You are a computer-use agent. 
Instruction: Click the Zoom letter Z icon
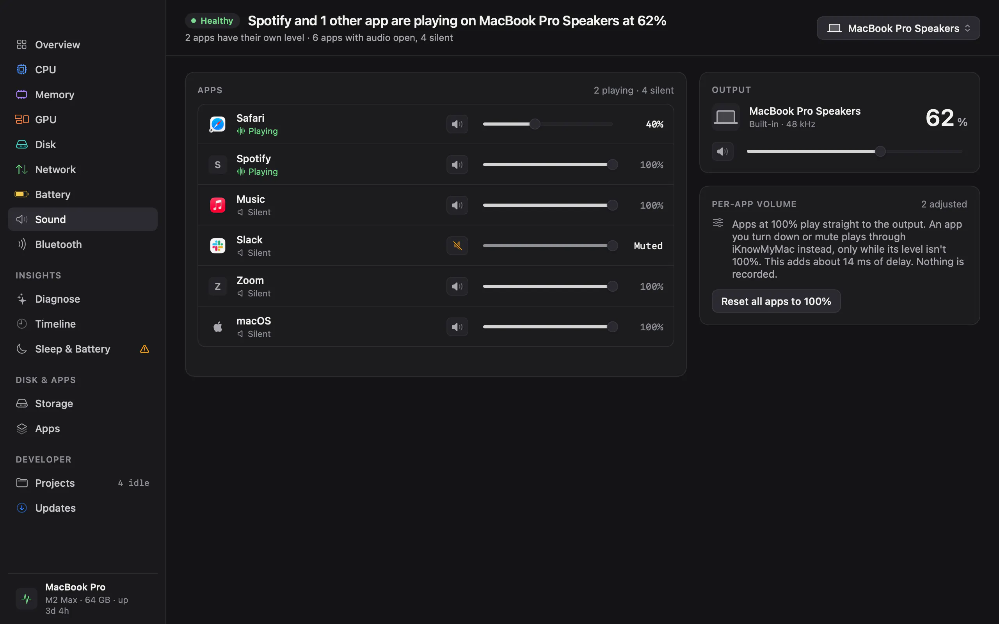pos(217,286)
